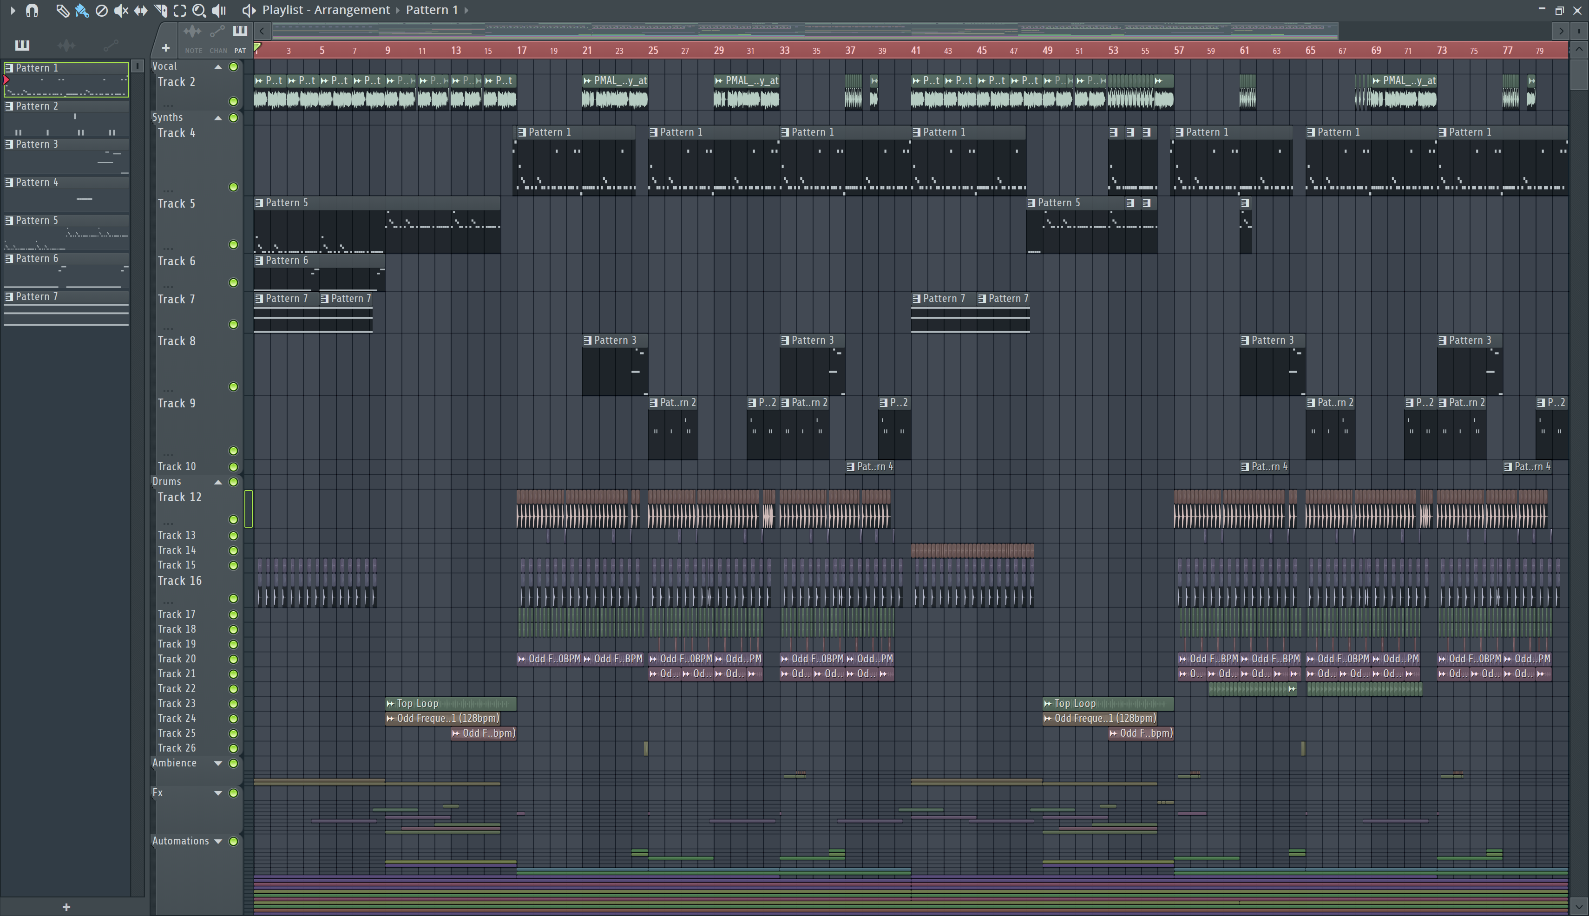Viewport: 1589px width, 916px height.
Task: Expand the Fx track group
Action: [218, 793]
